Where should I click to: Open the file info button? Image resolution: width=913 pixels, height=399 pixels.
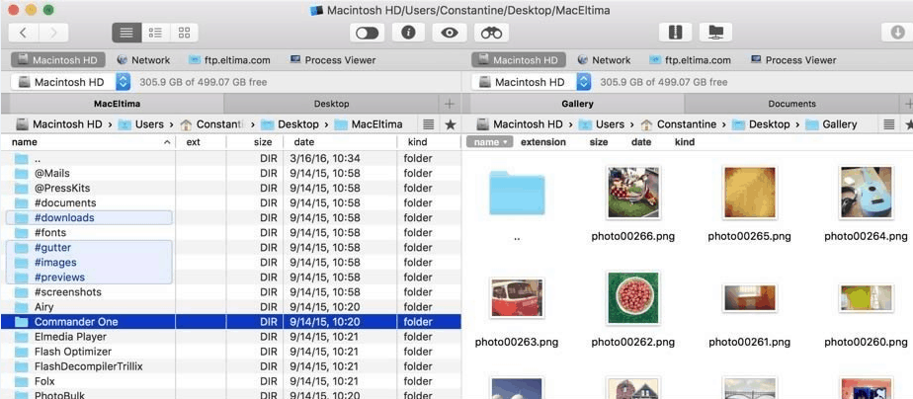click(x=408, y=33)
